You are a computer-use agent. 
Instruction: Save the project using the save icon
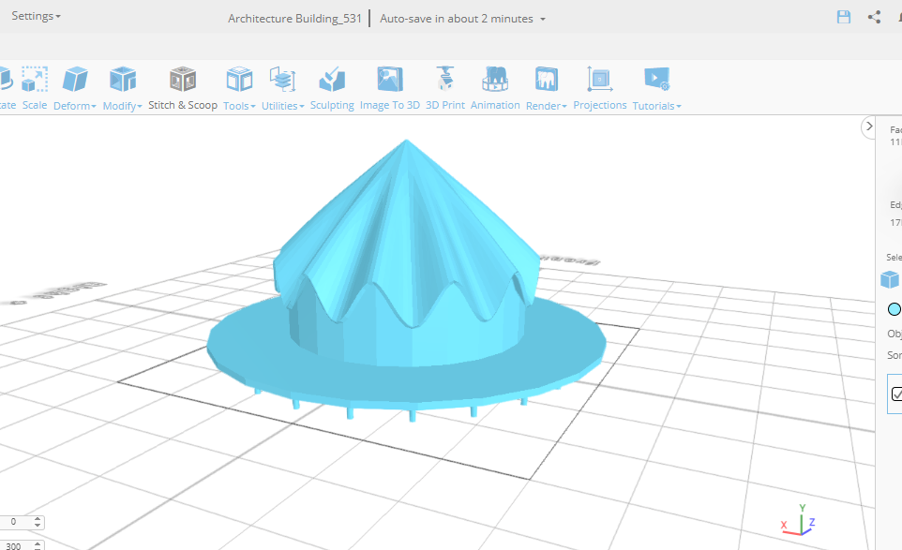pyautogui.click(x=843, y=17)
